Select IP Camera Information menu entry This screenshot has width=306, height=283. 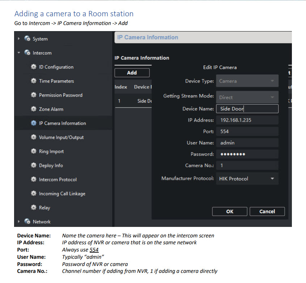pyautogui.click(x=63, y=123)
